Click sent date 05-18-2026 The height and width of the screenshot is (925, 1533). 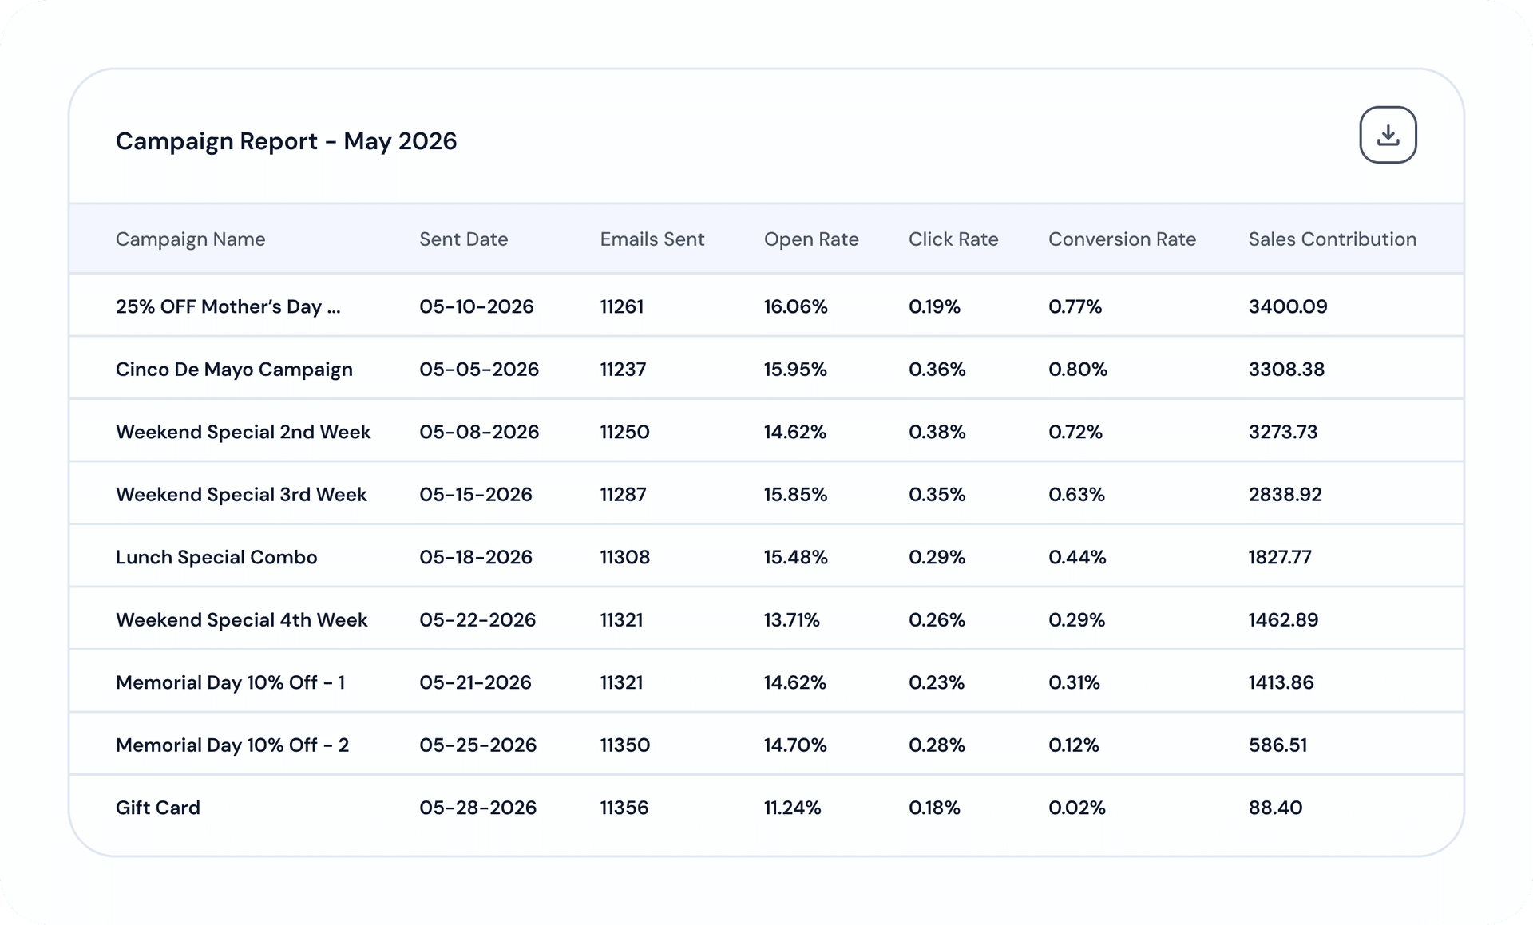click(x=476, y=557)
